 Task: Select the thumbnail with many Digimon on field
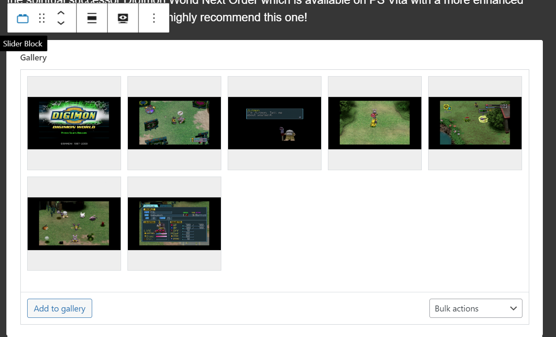pos(74,223)
